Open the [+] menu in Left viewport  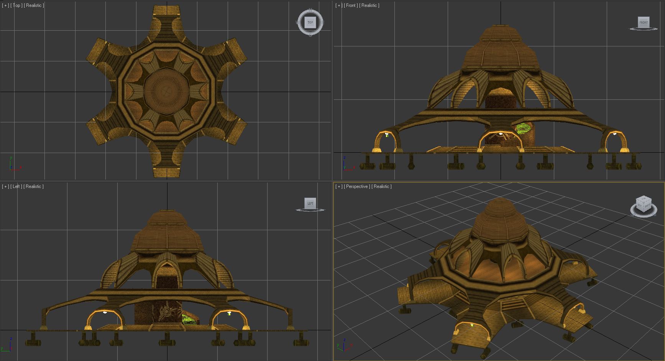pos(5,186)
